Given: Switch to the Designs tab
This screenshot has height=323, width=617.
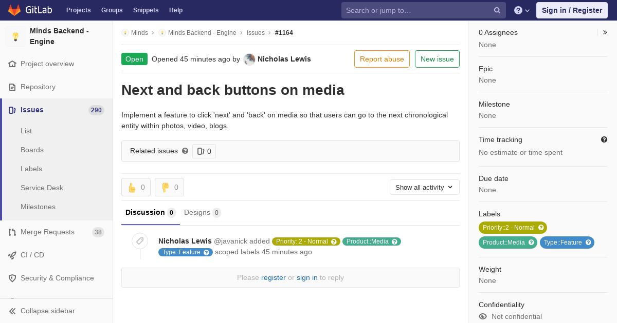Looking at the screenshot, I should point(203,212).
